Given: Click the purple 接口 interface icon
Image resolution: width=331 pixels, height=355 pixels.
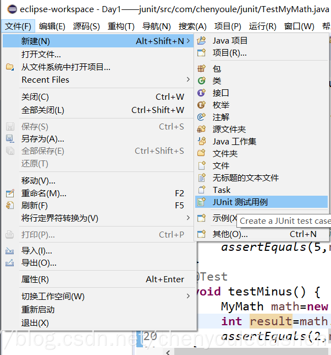Looking at the screenshot, I should pos(201,93).
